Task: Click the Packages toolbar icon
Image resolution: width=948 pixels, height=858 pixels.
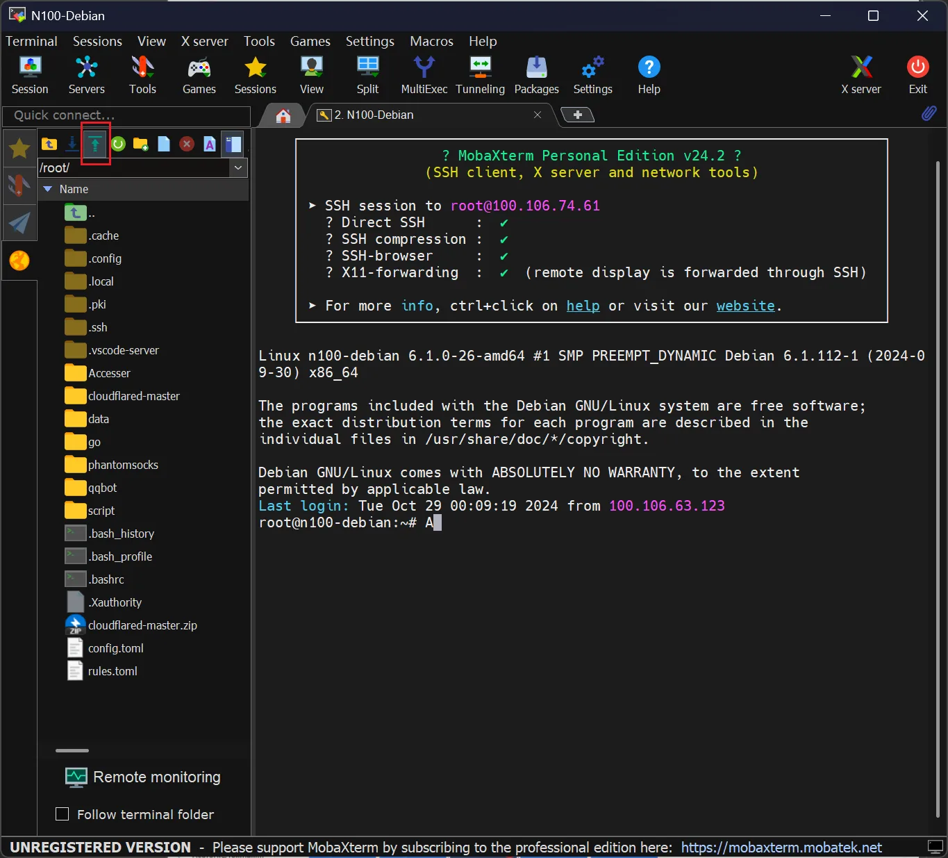Action: [536, 75]
